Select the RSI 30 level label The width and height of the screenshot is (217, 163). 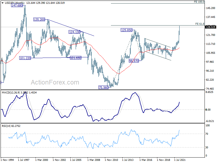[x=207, y=148]
